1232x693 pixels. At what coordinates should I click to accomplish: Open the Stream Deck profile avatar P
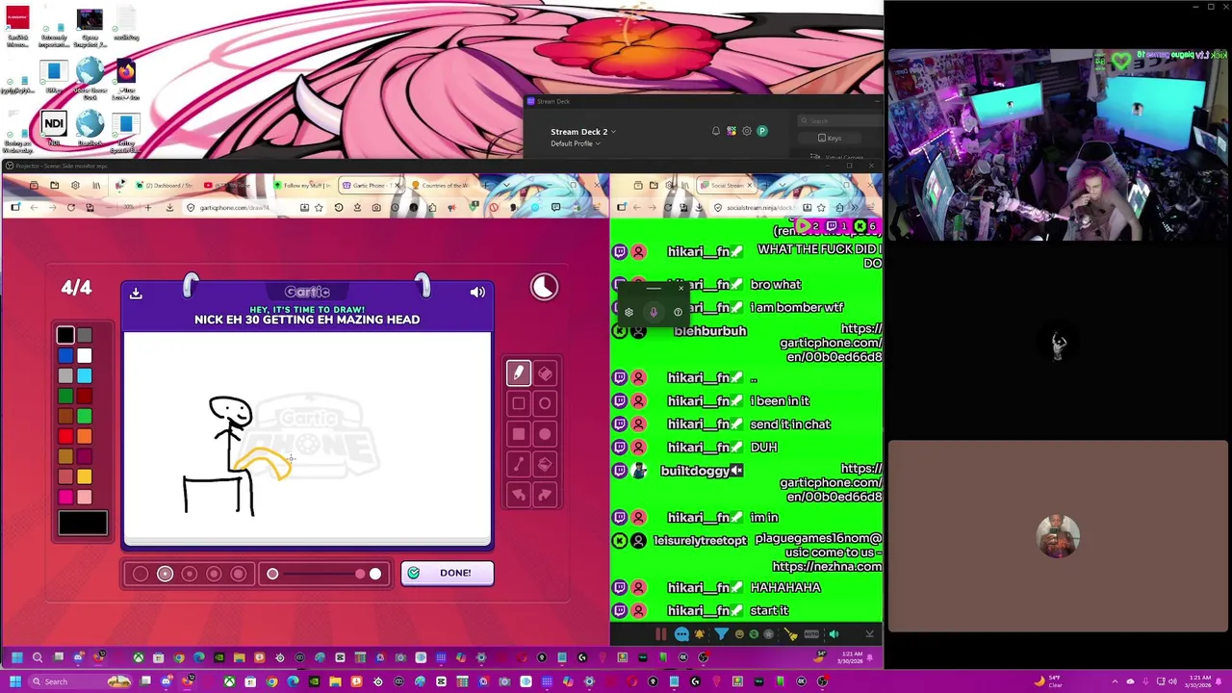tap(762, 131)
